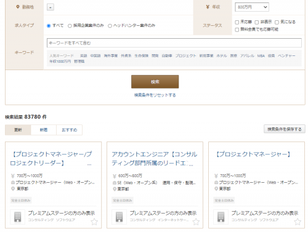
Task: Click コンサルティング インターネットサービス industry text
Action: 159,220
